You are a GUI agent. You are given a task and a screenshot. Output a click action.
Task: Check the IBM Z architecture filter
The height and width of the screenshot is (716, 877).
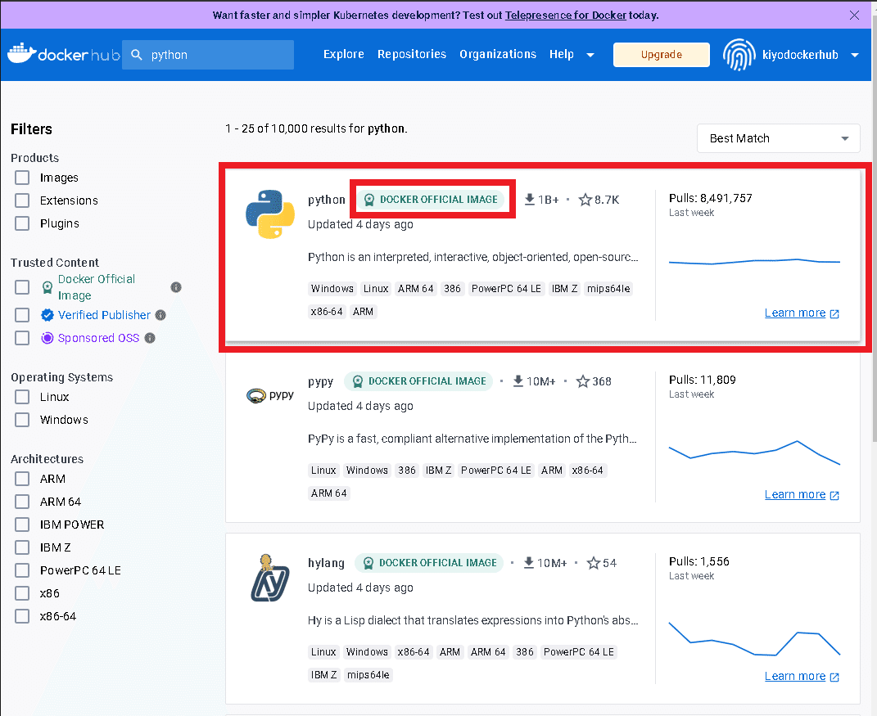(22, 547)
